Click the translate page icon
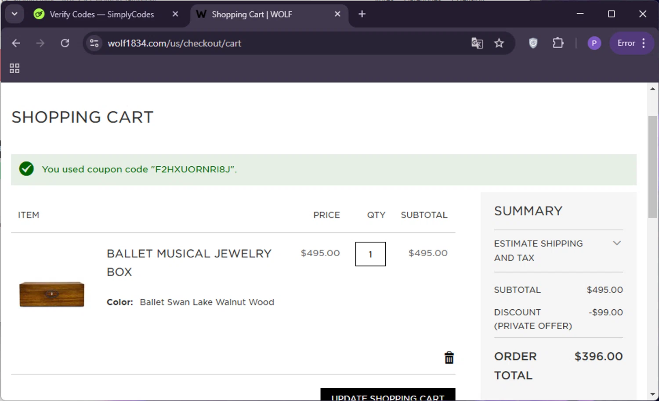659x401 pixels. click(x=477, y=43)
